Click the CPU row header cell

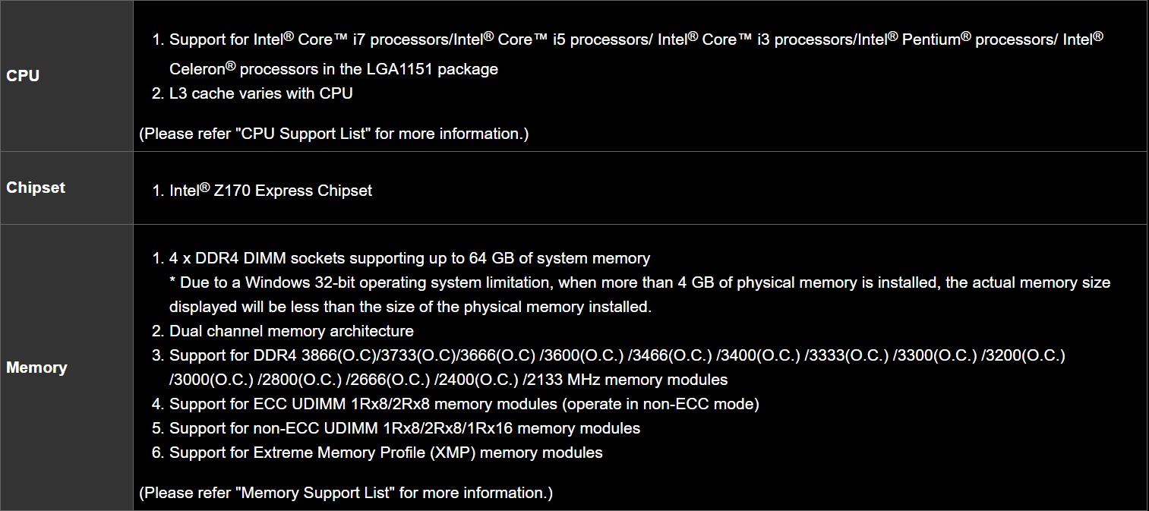tap(67, 76)
